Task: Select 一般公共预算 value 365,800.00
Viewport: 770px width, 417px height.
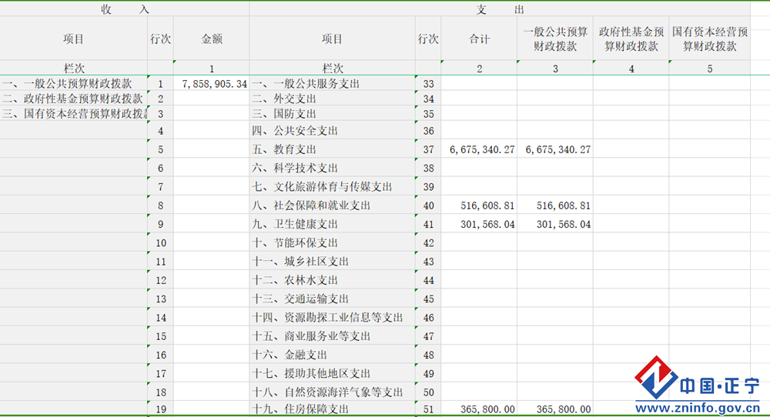Action: [555, 409]
